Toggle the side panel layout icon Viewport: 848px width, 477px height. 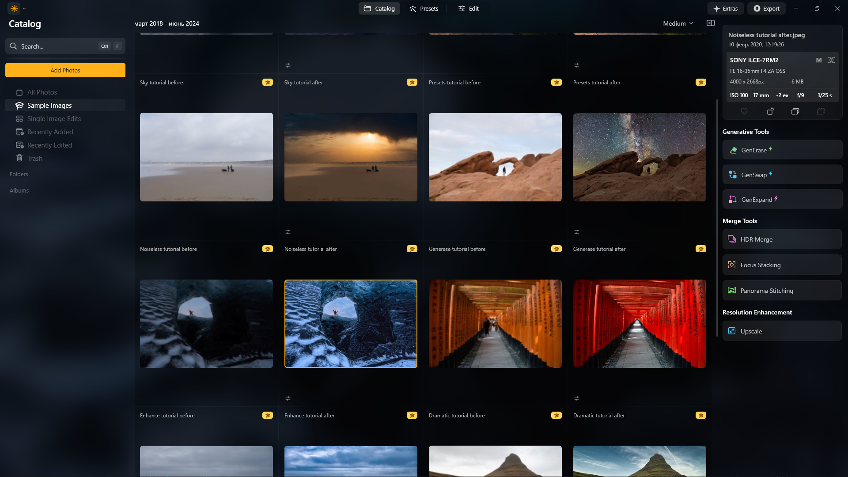[711, 23]
